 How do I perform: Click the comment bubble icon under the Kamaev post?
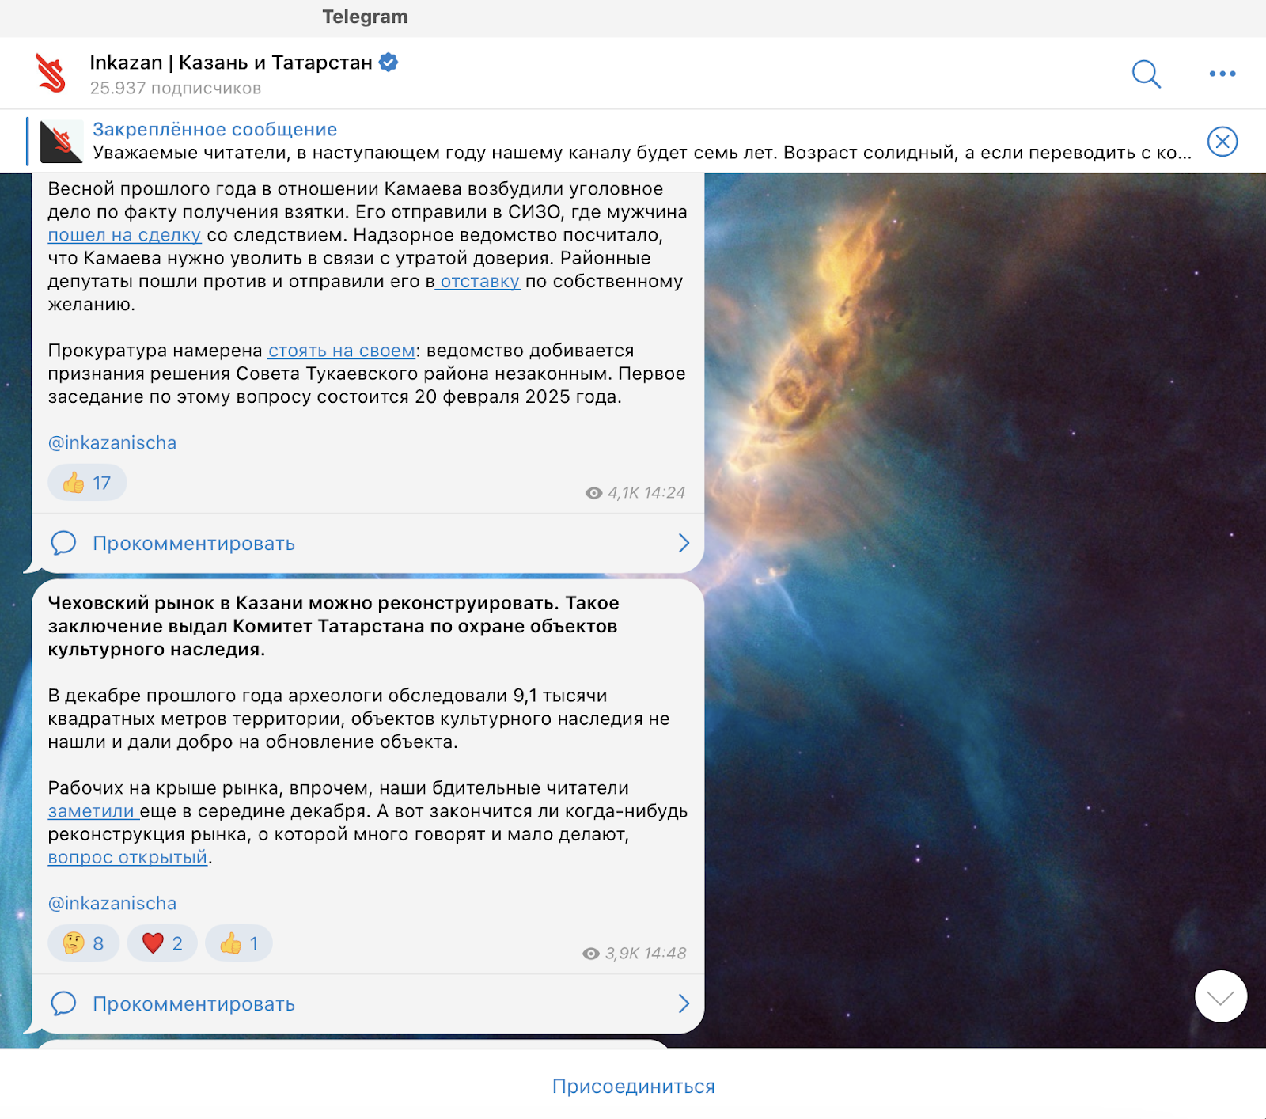63,543
